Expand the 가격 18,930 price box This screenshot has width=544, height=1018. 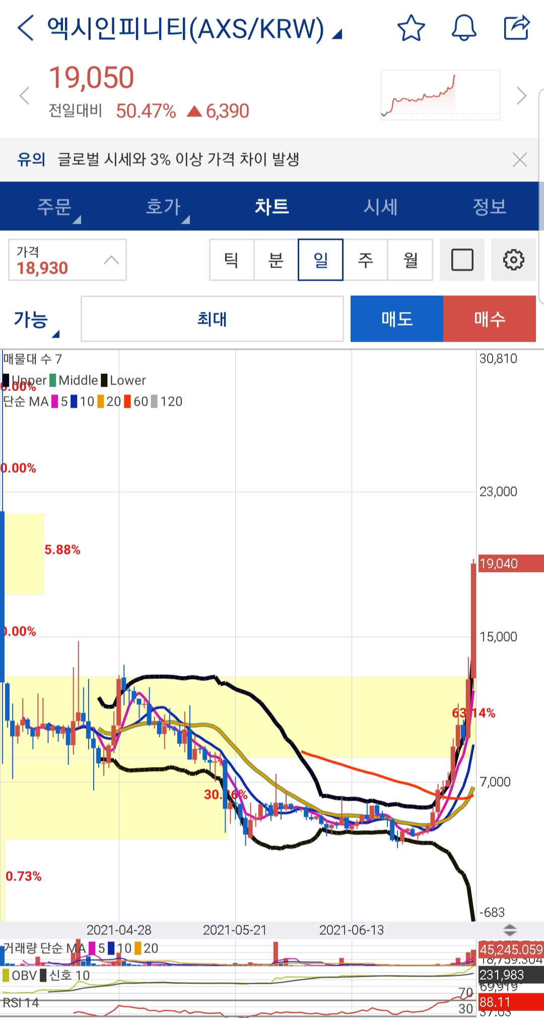coord(67,260)
